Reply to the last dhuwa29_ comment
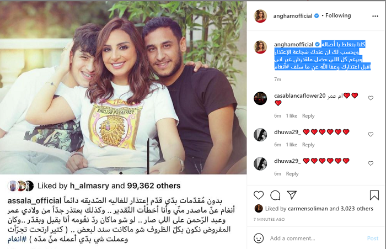 point(292,174)
